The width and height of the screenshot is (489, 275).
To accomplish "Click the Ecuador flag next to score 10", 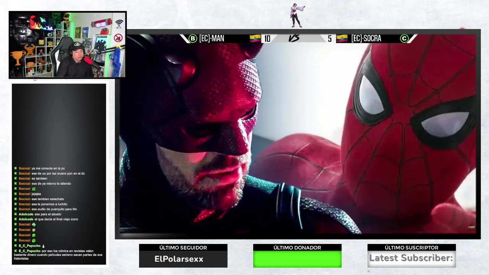I will pos(255,39).
